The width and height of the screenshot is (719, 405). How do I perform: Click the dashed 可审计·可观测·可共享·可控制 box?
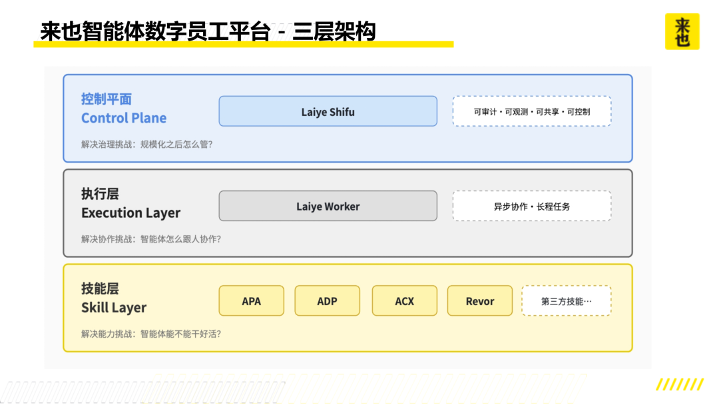(532, 111)
